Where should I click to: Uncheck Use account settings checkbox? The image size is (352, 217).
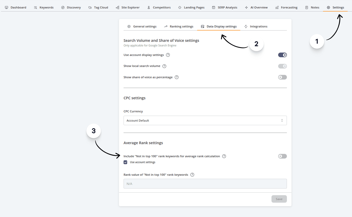125,162
